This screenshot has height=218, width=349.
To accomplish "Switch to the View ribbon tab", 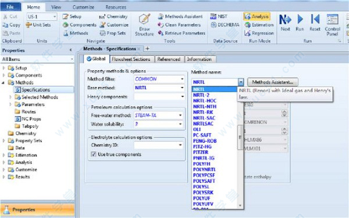I will click(56, 7).
